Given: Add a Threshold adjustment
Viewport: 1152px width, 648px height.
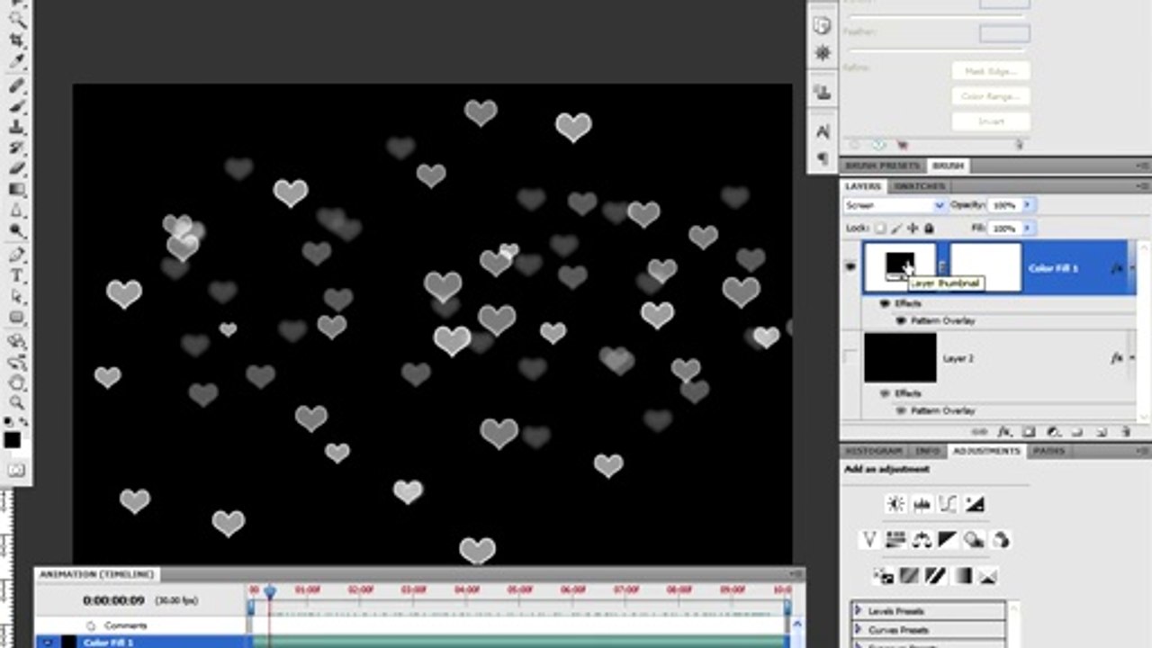Looking at the screenshot, I should [x=936, y=574].
